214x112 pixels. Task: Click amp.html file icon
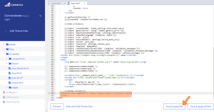9,73
